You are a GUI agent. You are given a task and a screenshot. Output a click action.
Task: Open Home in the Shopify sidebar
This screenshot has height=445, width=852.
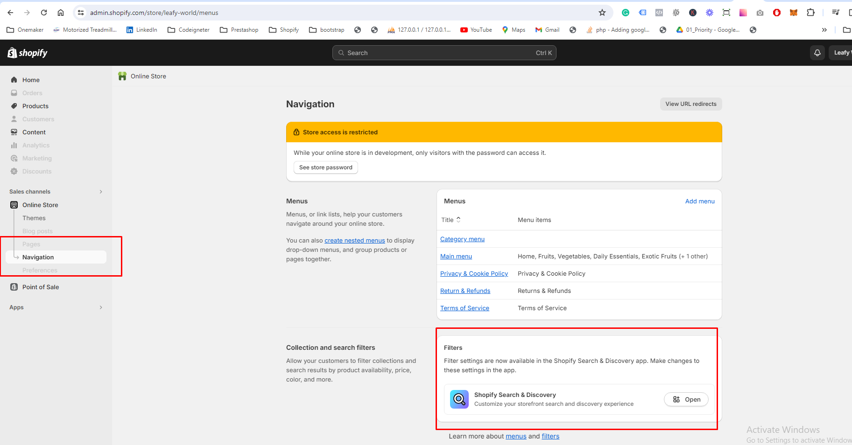tap(31, 80)
